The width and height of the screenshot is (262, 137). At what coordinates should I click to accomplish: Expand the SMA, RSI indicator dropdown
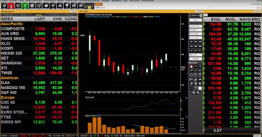[x=195, y=55]
